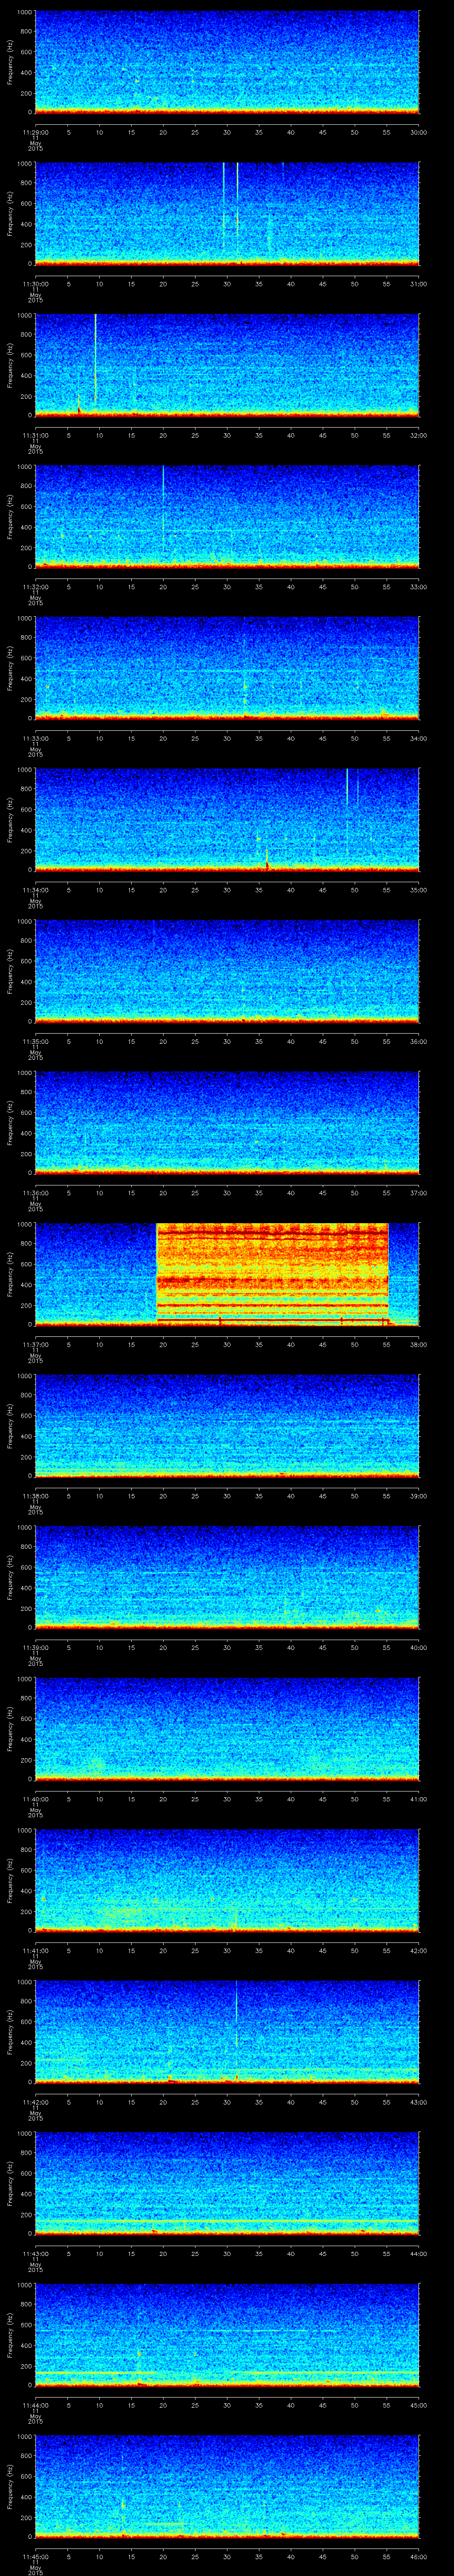The width and height of the screenshot is (454, 2576).
Task: Click the 20-second tick under the 11:32 panel
Action: click(163, 587)
